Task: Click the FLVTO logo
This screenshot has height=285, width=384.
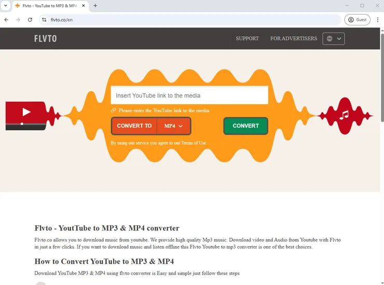Action: click(x=46, y=38)
